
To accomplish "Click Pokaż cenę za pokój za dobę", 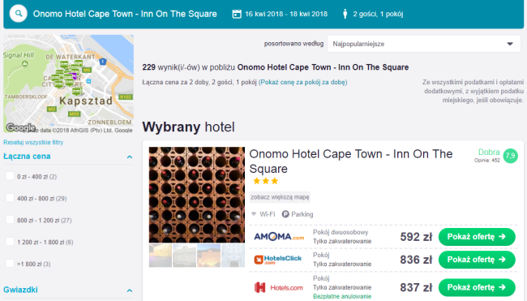I will 303,82.
